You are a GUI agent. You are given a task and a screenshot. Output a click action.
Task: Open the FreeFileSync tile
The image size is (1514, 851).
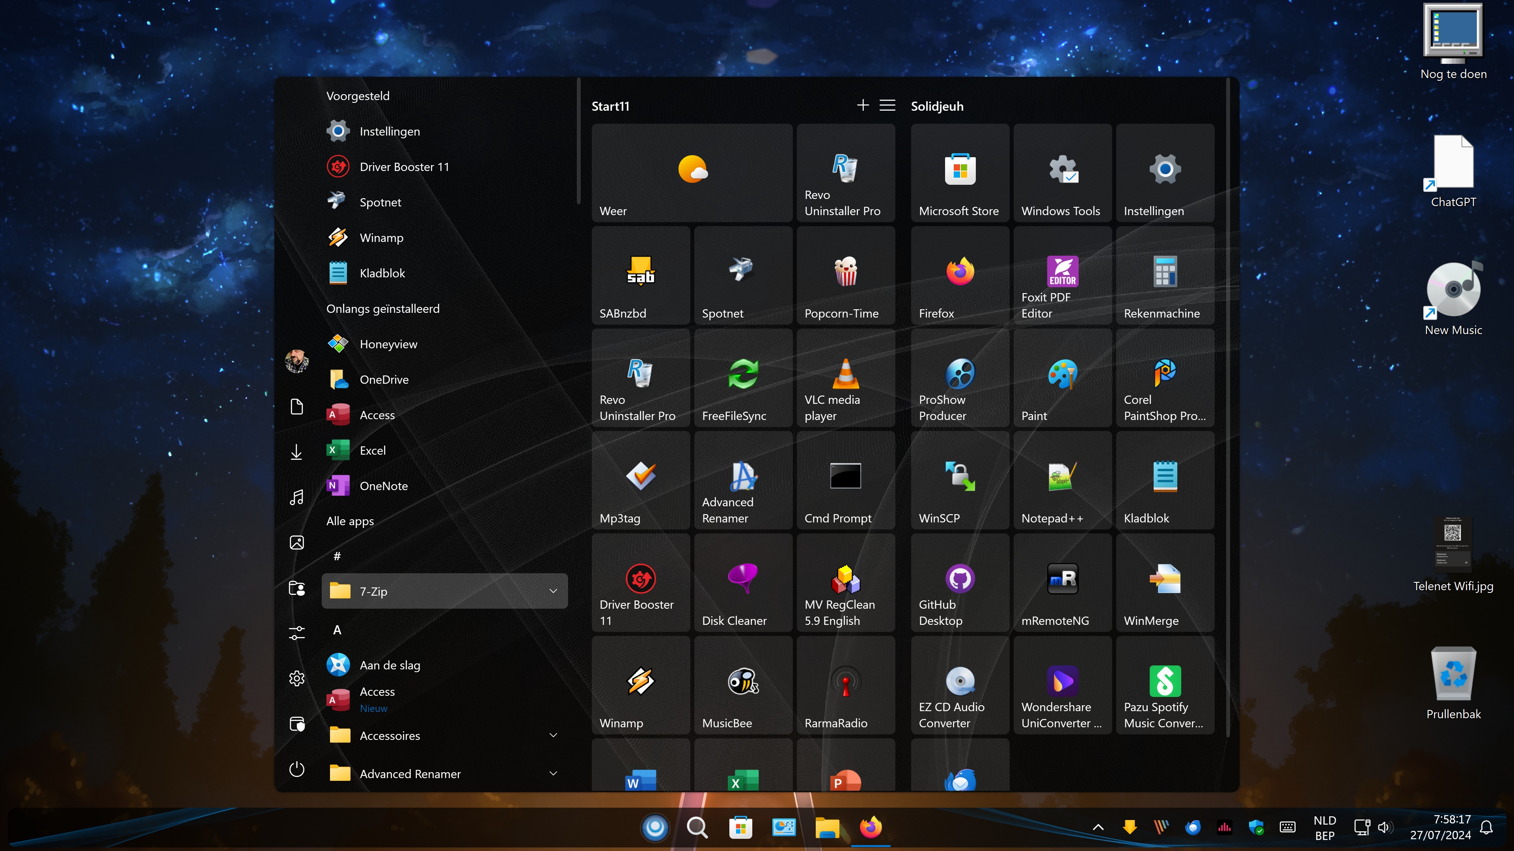tap(743, 378)
